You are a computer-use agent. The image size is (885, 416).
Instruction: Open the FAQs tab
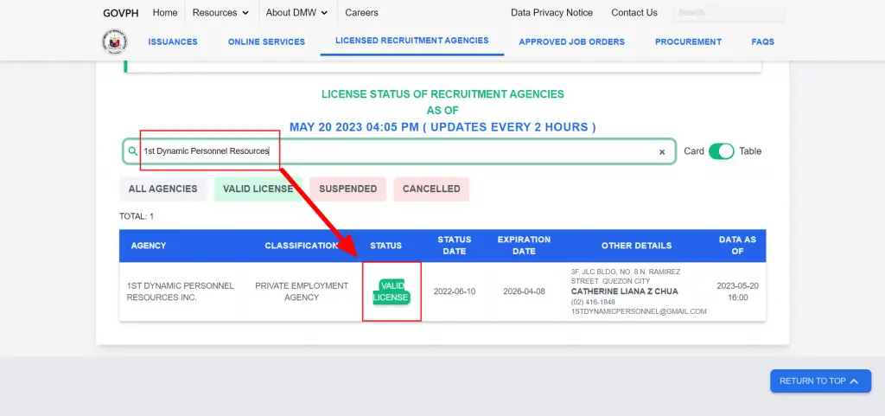[762, 42]
